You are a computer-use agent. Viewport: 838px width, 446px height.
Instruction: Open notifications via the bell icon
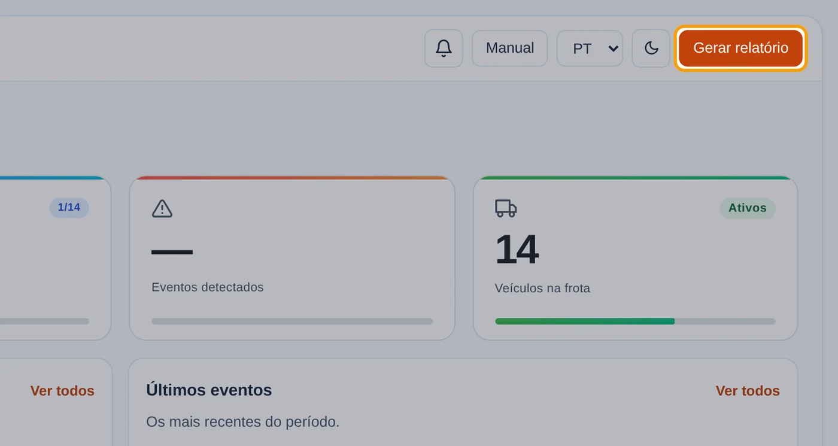point(444,48)
